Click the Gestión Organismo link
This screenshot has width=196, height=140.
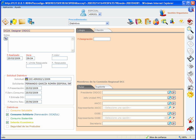click(178, 13)
